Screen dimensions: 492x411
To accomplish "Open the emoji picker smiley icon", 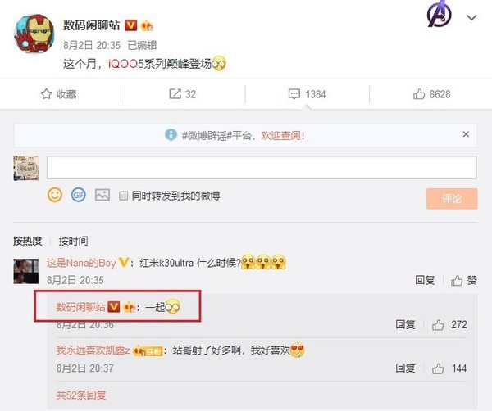I will click(55, 195).
